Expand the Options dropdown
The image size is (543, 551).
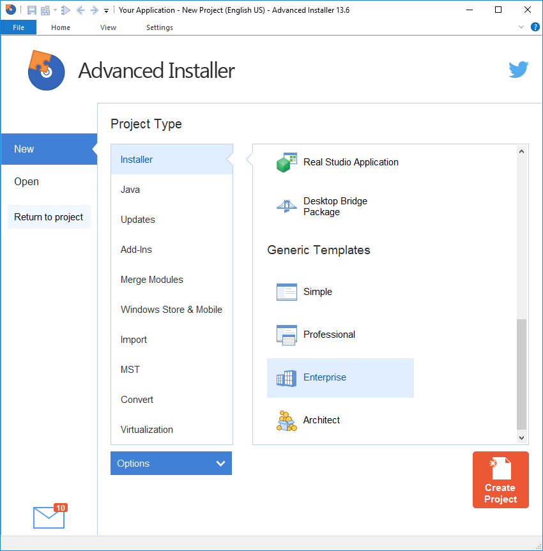[x=171, y=463]
